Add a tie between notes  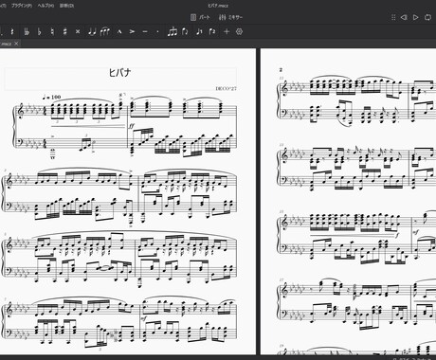pyautogui.click(x=92, y=31)
